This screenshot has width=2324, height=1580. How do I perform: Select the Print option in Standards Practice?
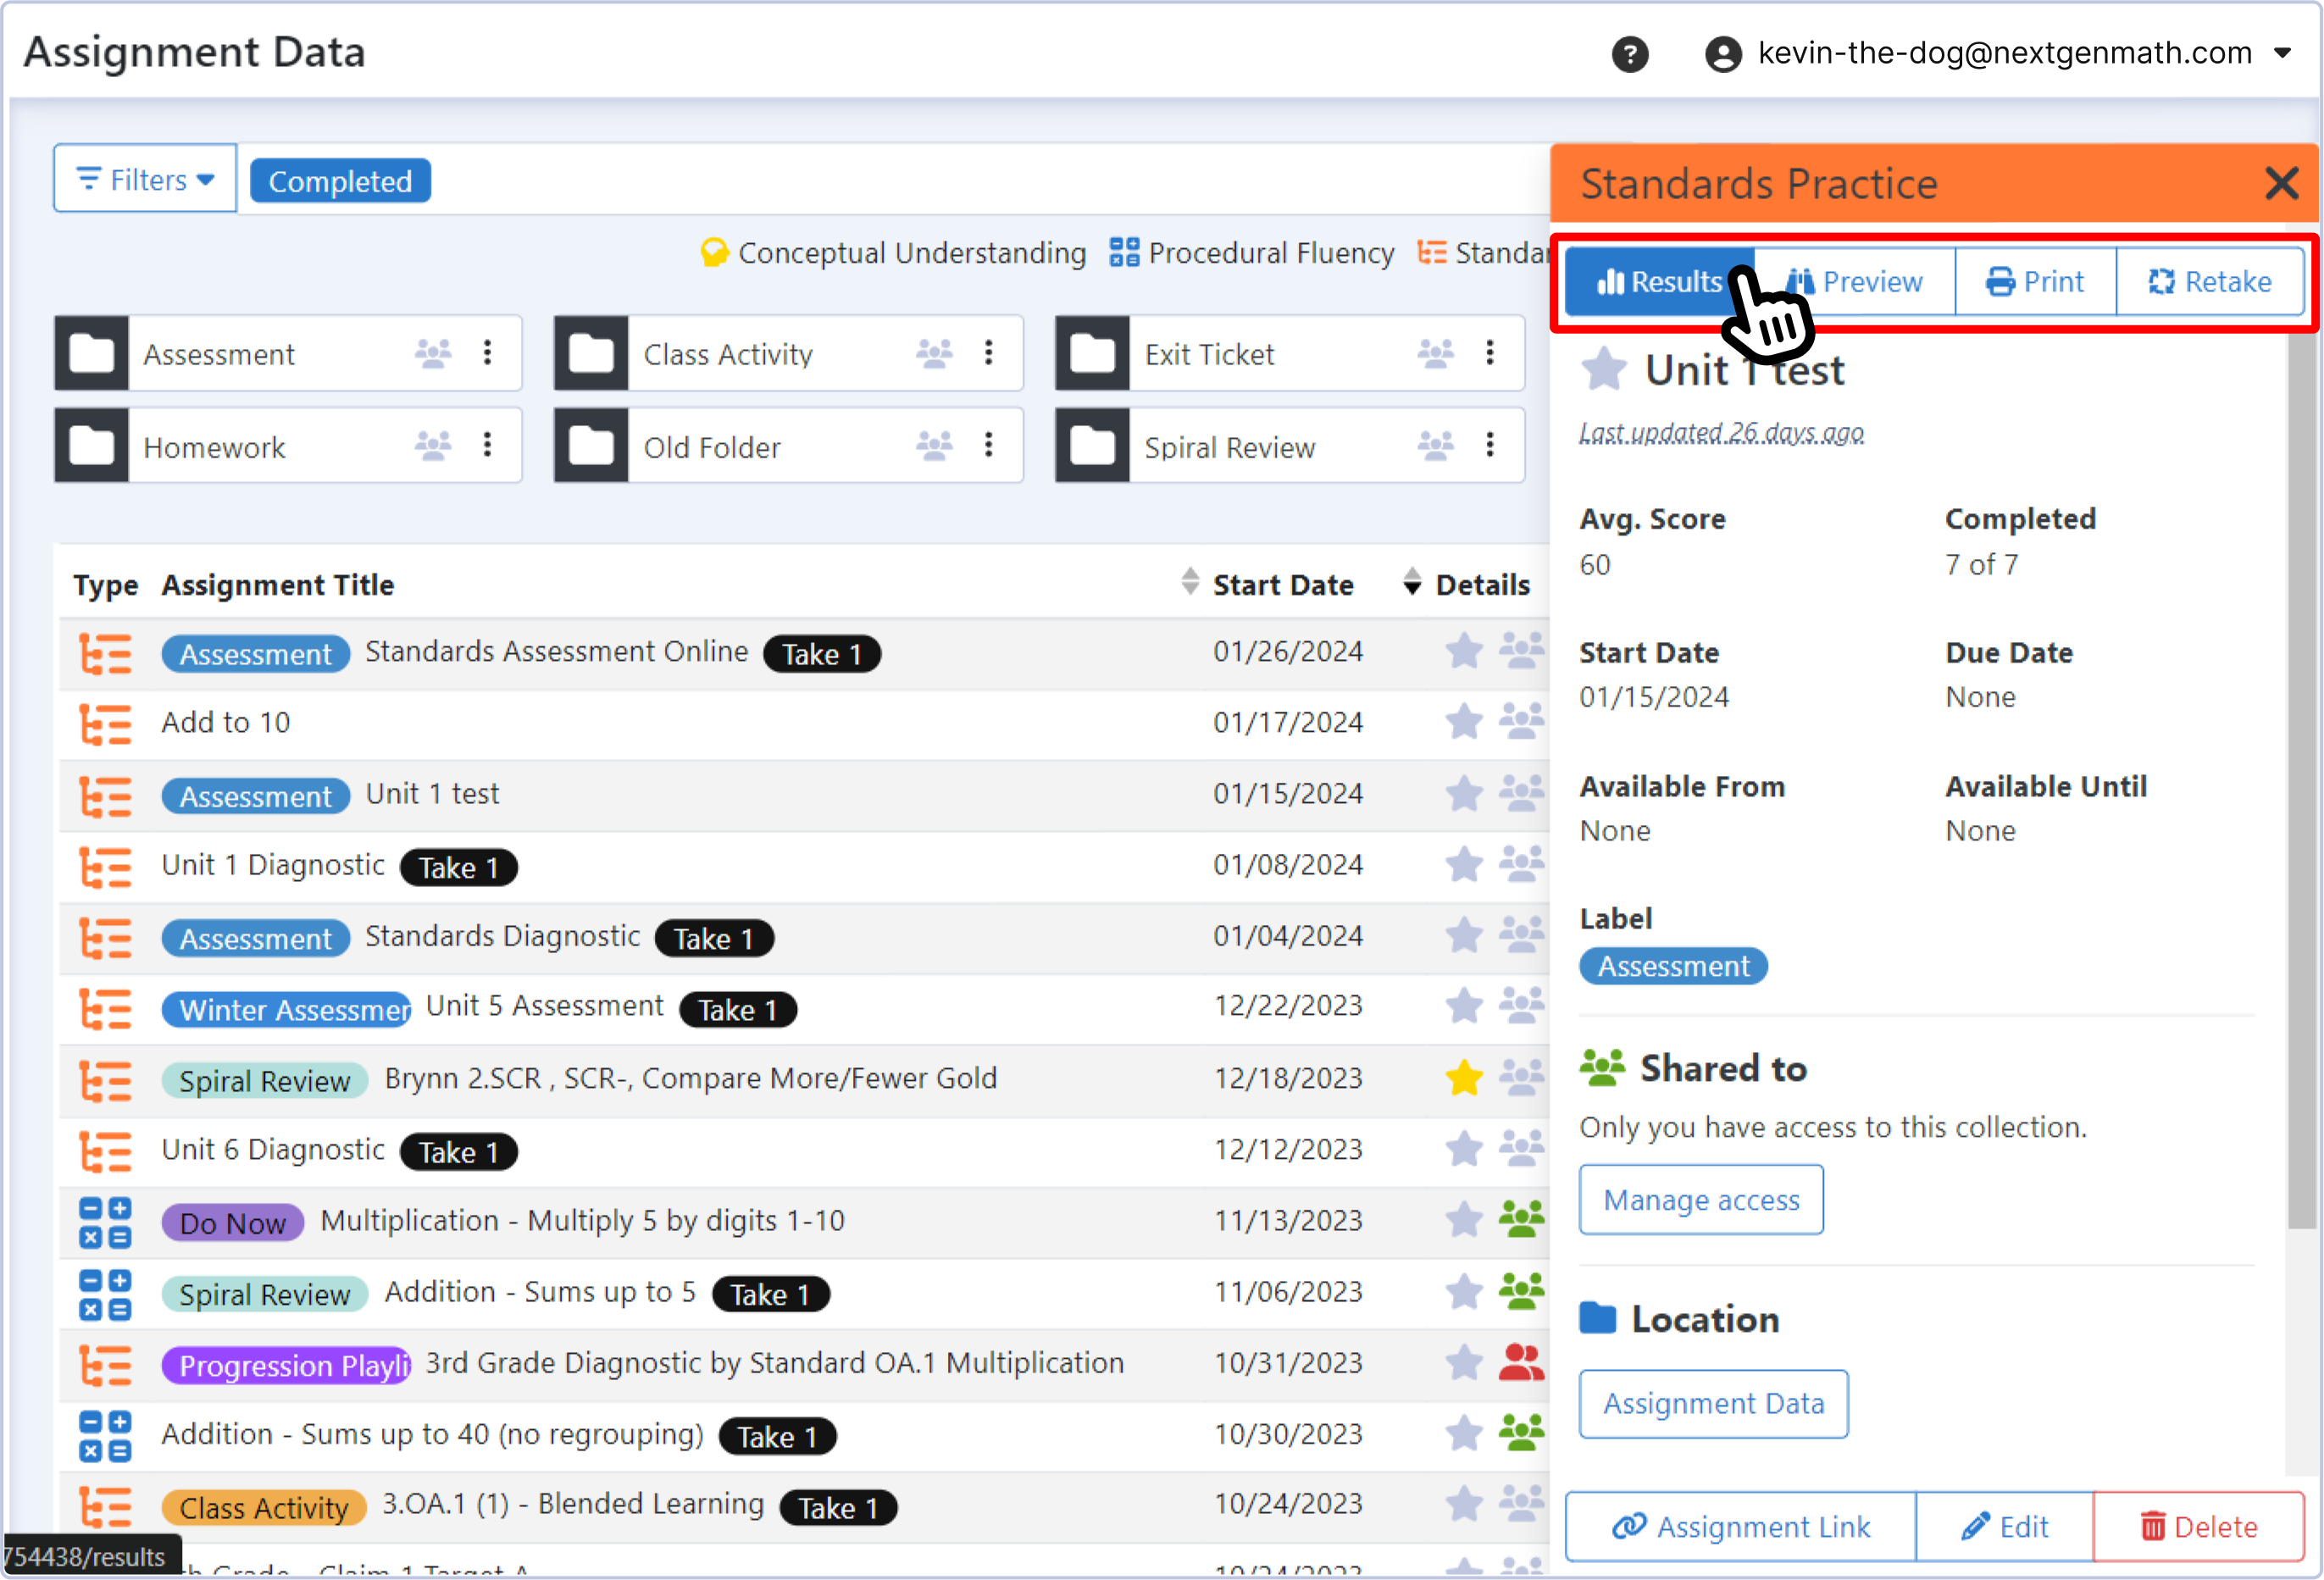pos(2036,281)
